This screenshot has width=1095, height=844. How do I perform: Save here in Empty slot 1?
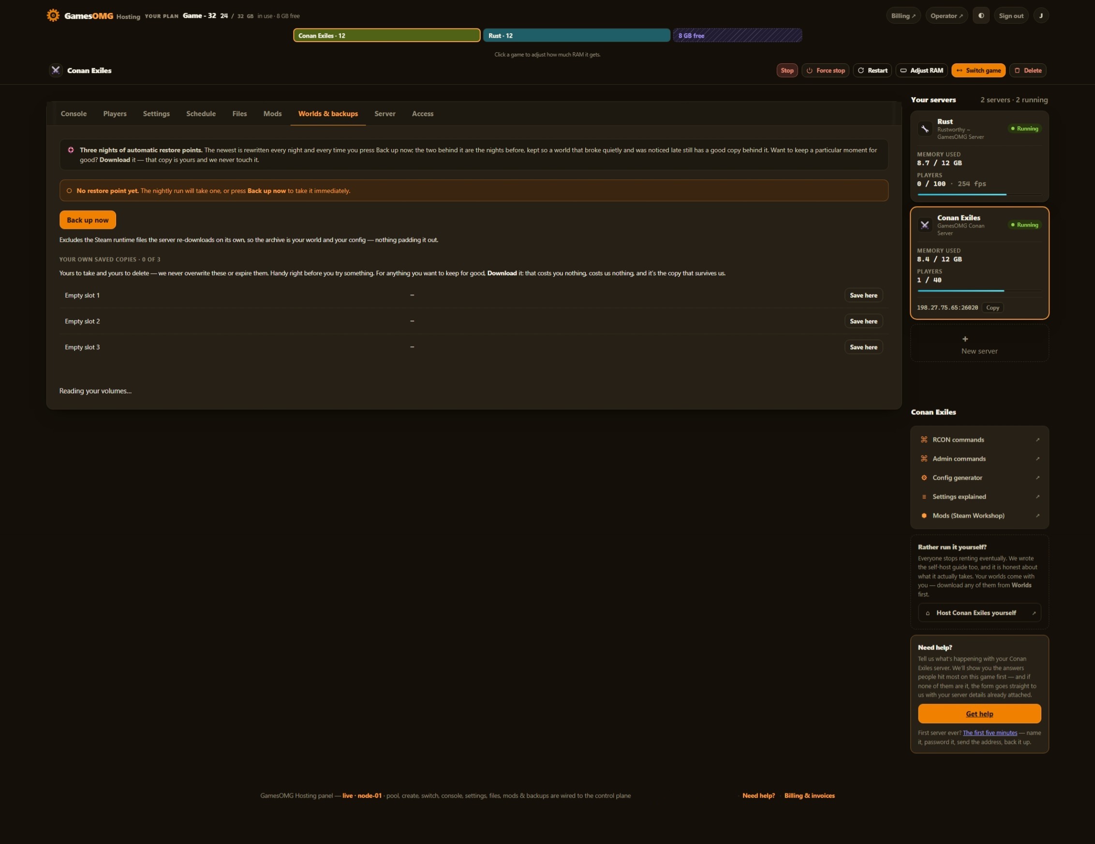(x=863, y=296)
